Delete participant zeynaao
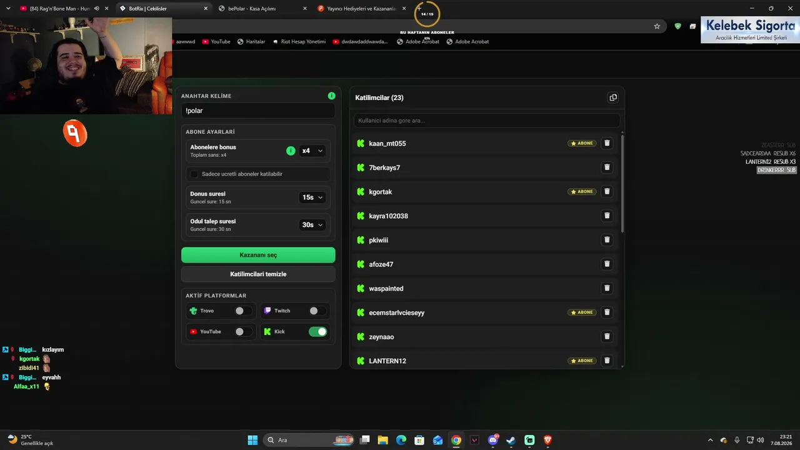800x450 pixels. pos(606,336)
